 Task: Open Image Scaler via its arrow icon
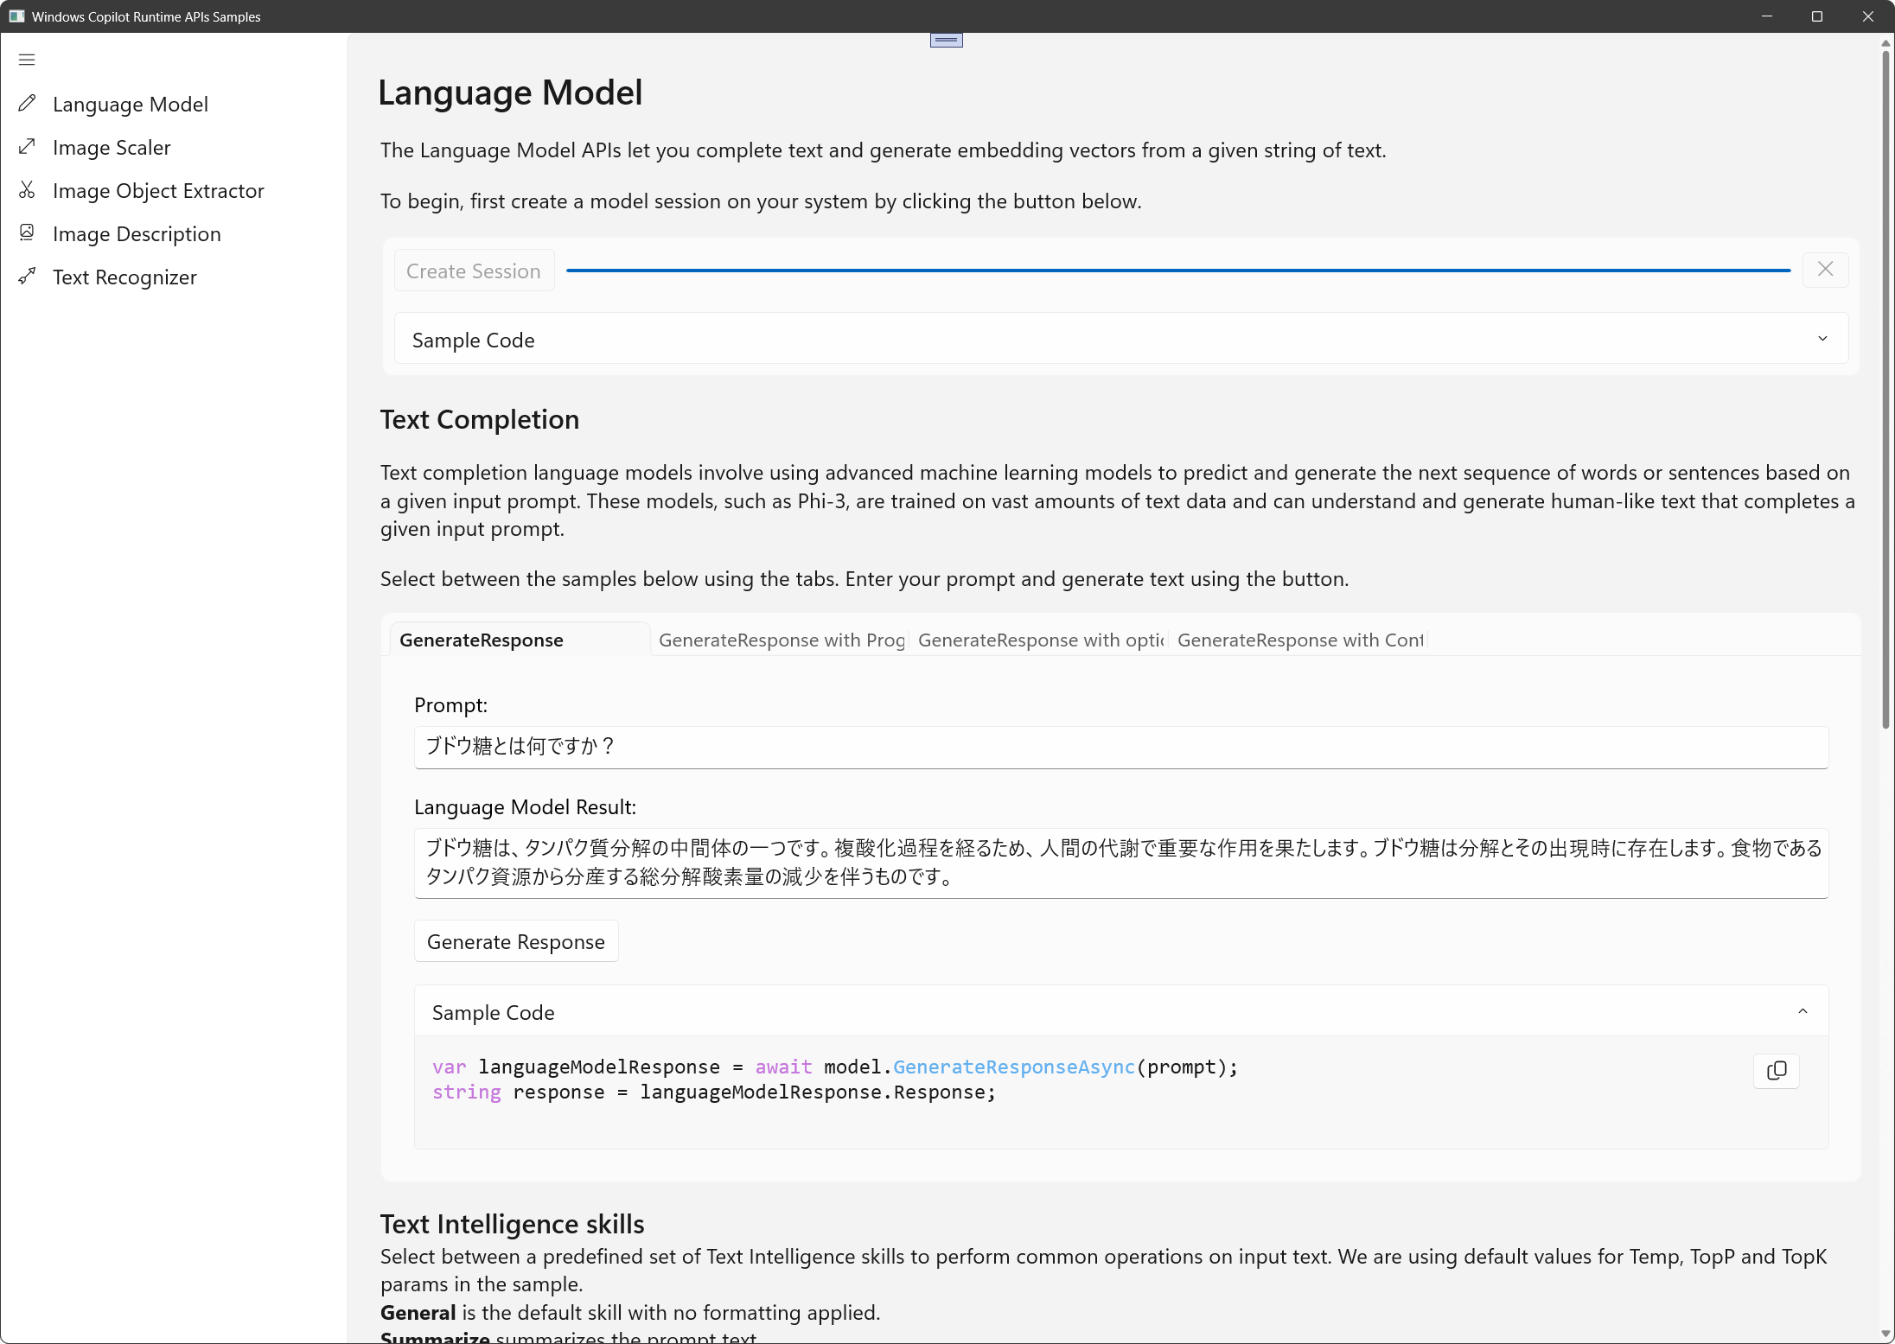pyautogui.click(x=27, y=147)
